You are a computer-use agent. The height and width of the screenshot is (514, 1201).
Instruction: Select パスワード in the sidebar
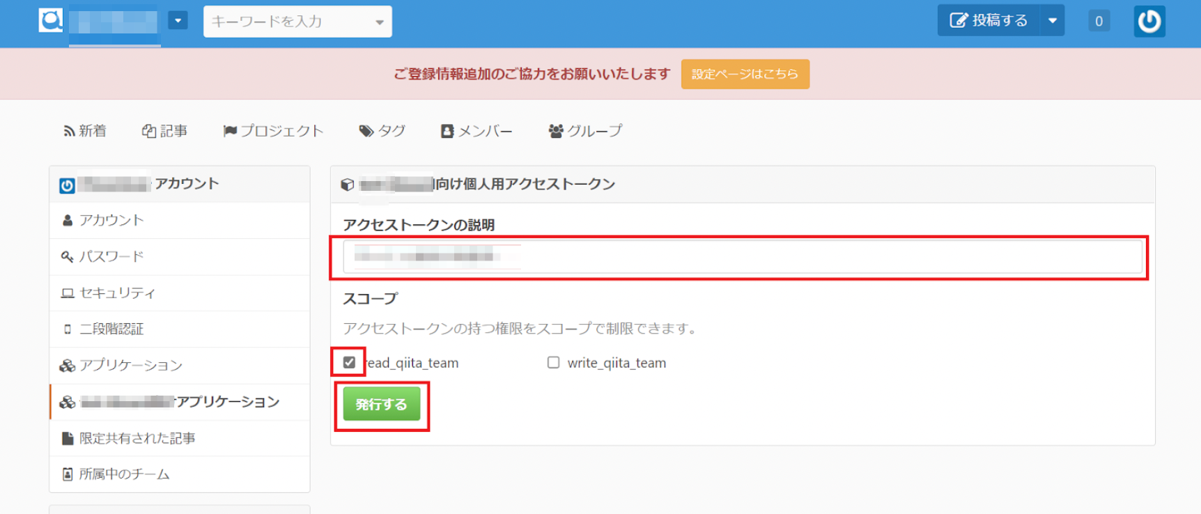pyautogui.click(x=111, y=256)
